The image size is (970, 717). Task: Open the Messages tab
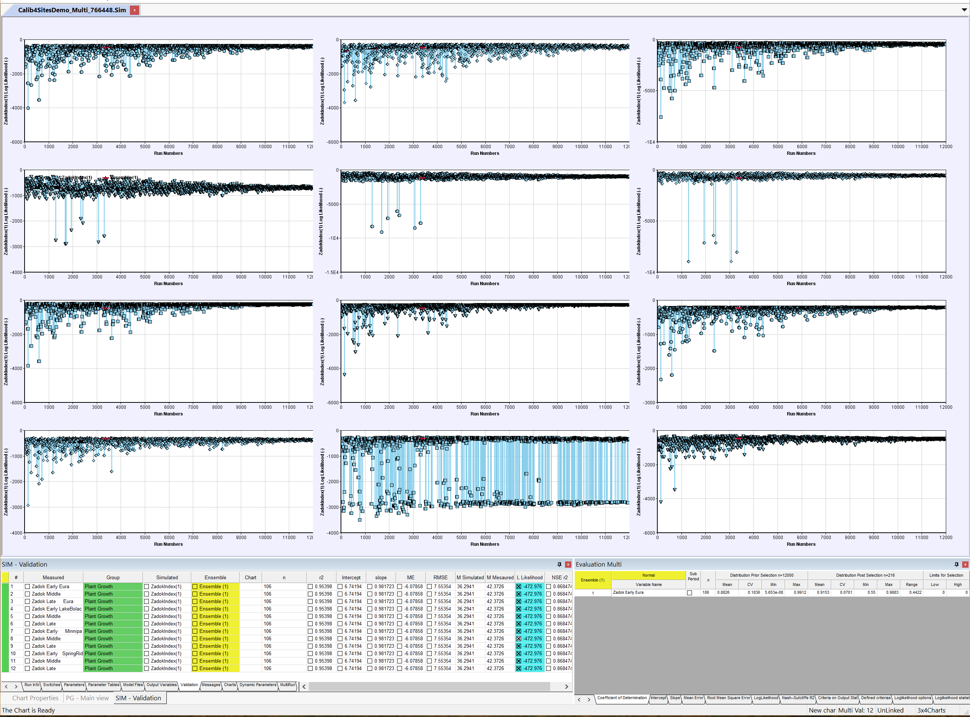click(211, 685)
